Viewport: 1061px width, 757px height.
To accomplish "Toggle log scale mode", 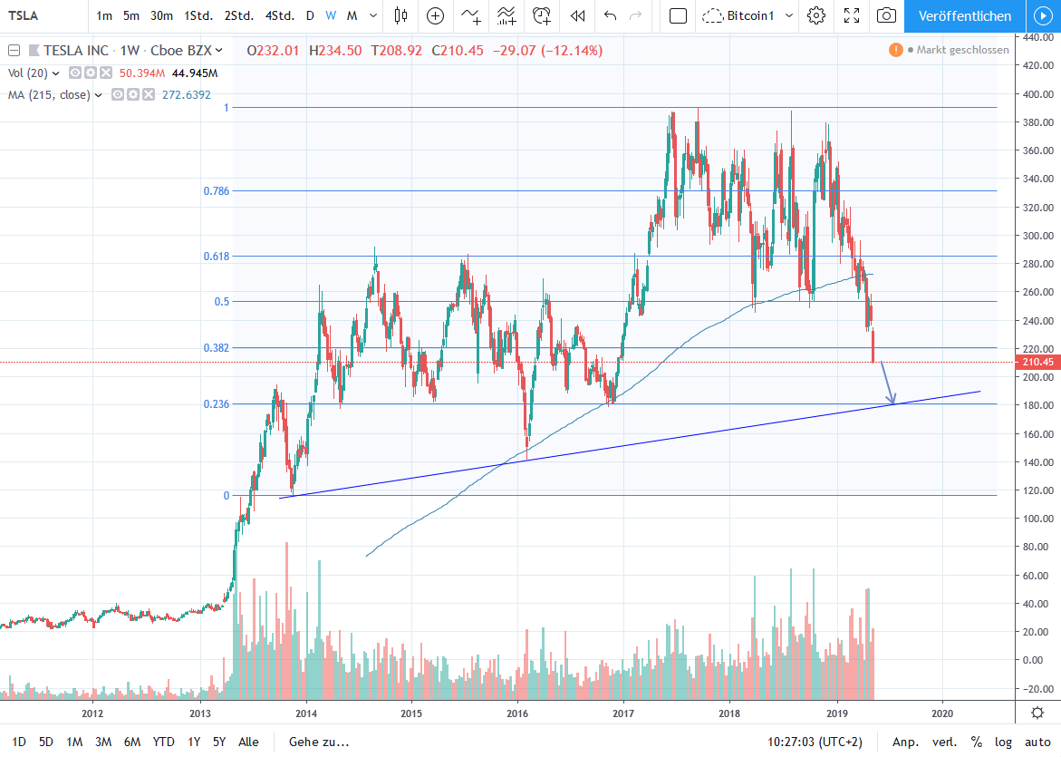I will [x=1003, y=742].
